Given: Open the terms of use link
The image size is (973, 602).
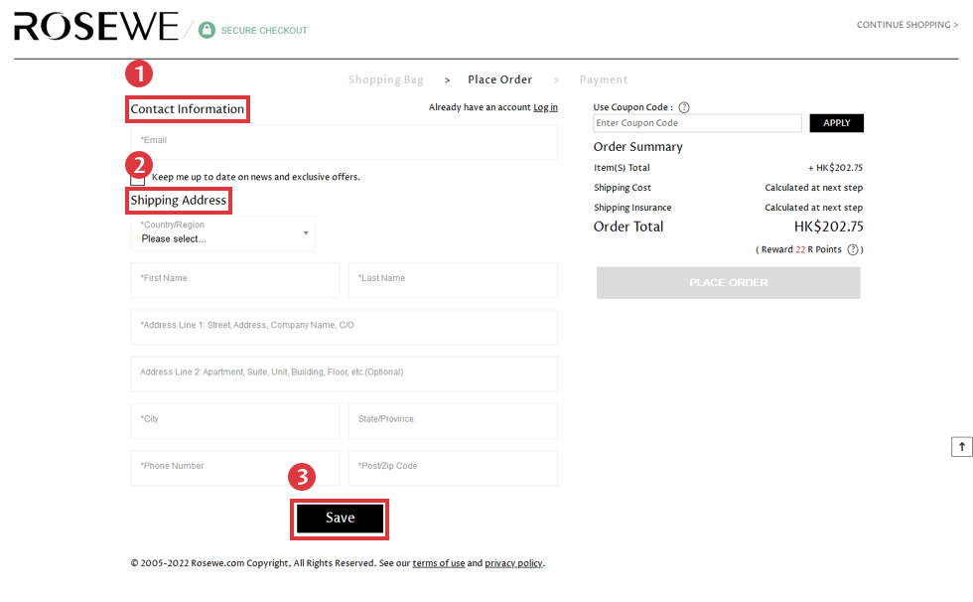Looking at the screenshot, I should (438, 563).
